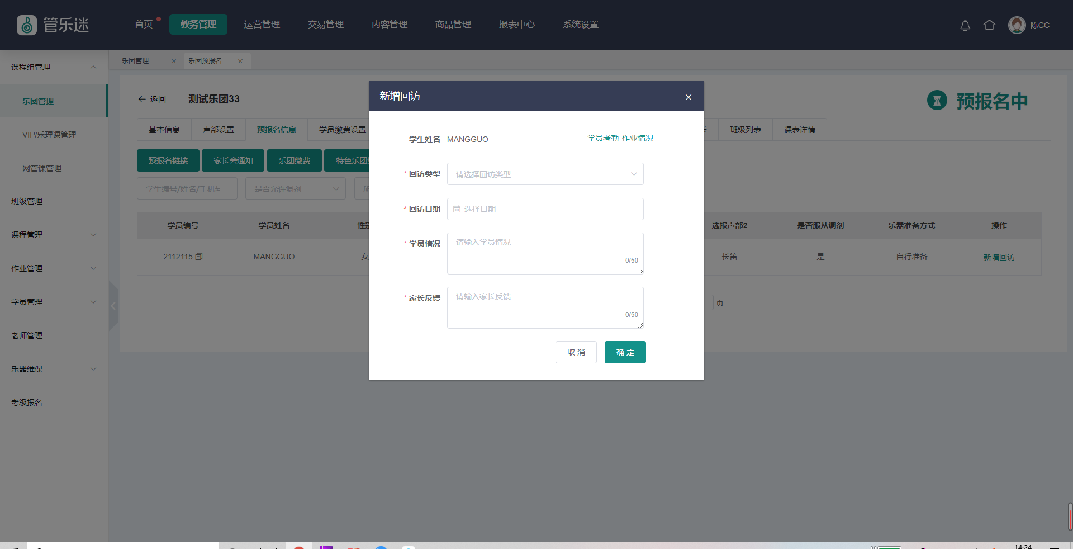Click the 管乐迷 logo
The height and width of the screenshot is (549, 1073).
(x=53, y=25)
